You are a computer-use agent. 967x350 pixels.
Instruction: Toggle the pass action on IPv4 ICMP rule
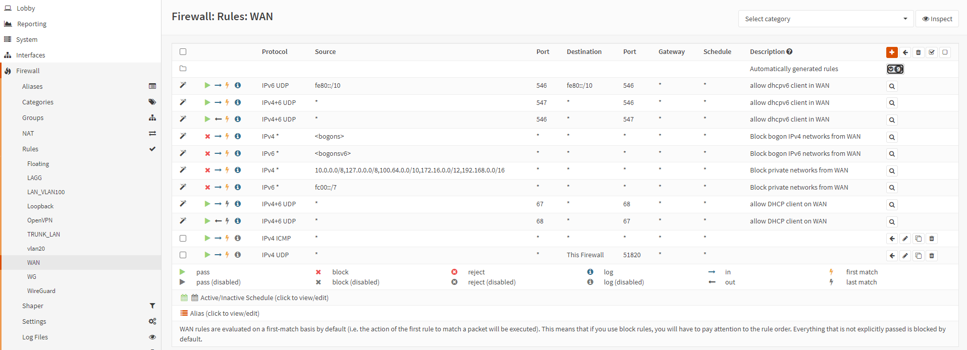pyautogui.click(x=207, y=238)
